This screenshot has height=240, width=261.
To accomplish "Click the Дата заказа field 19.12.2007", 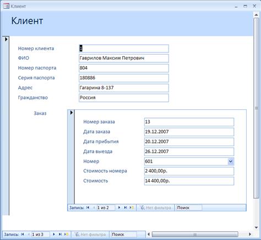I will (189, 132).
